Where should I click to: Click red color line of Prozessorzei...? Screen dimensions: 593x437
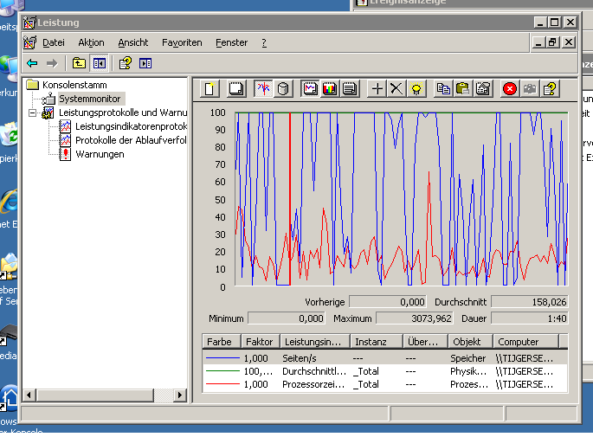(x=222, y=384)
